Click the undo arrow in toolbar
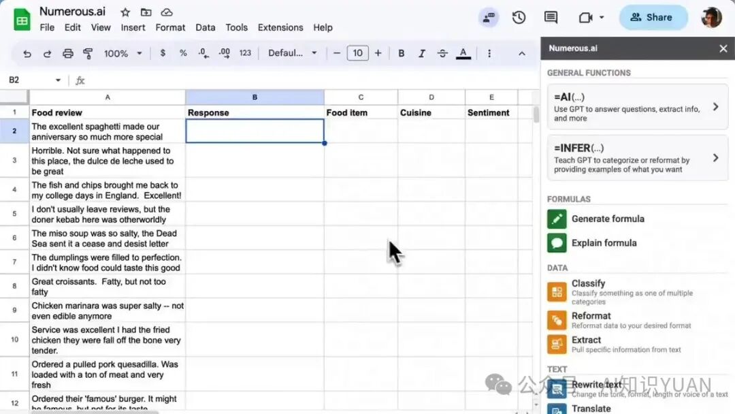 (27, 53)
